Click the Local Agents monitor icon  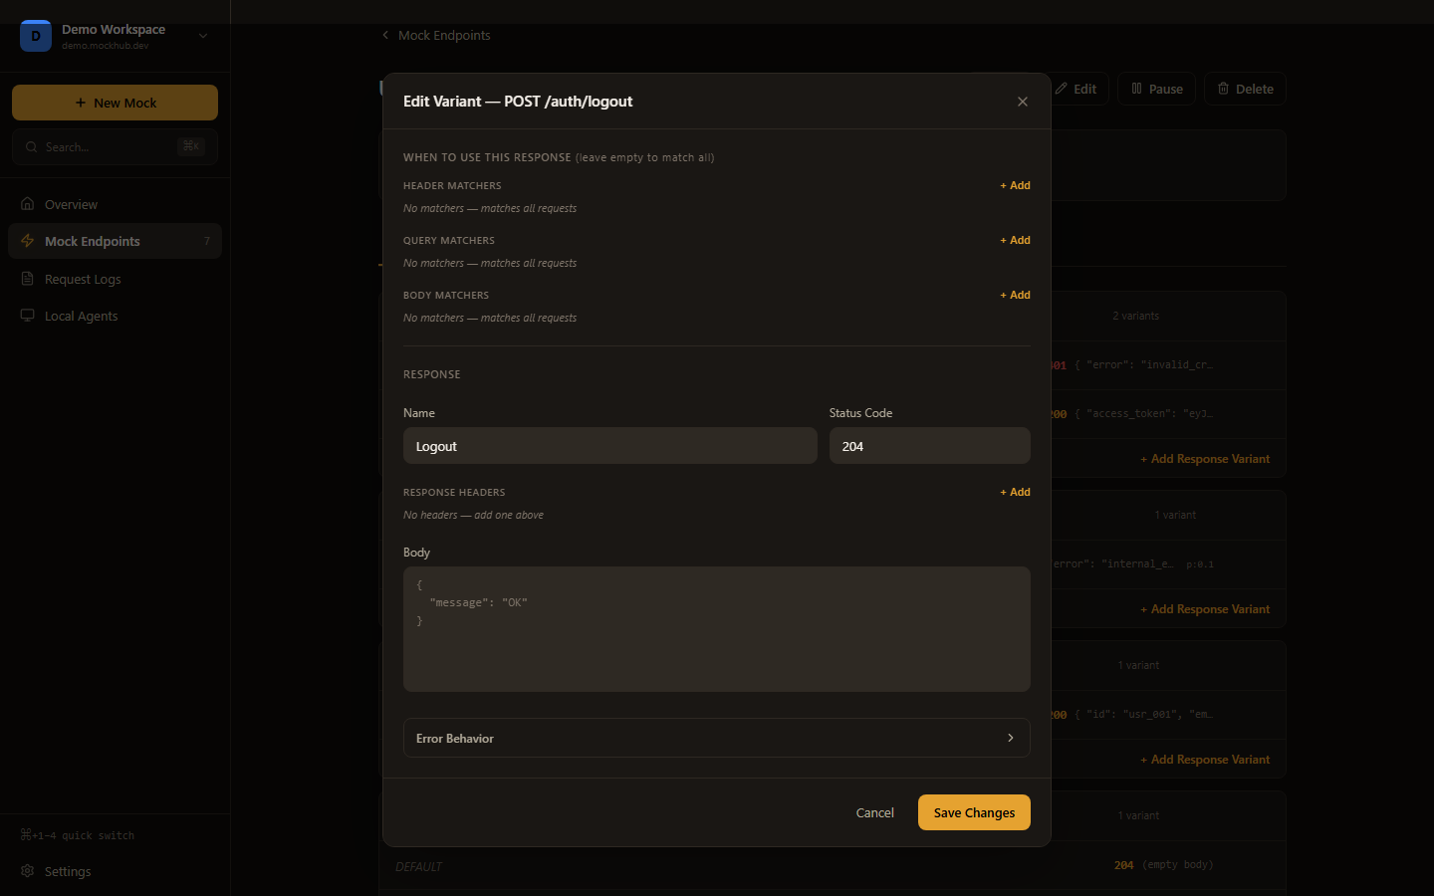(28, 316)
